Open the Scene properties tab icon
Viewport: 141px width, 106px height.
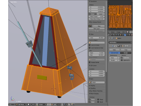(116, 35)
